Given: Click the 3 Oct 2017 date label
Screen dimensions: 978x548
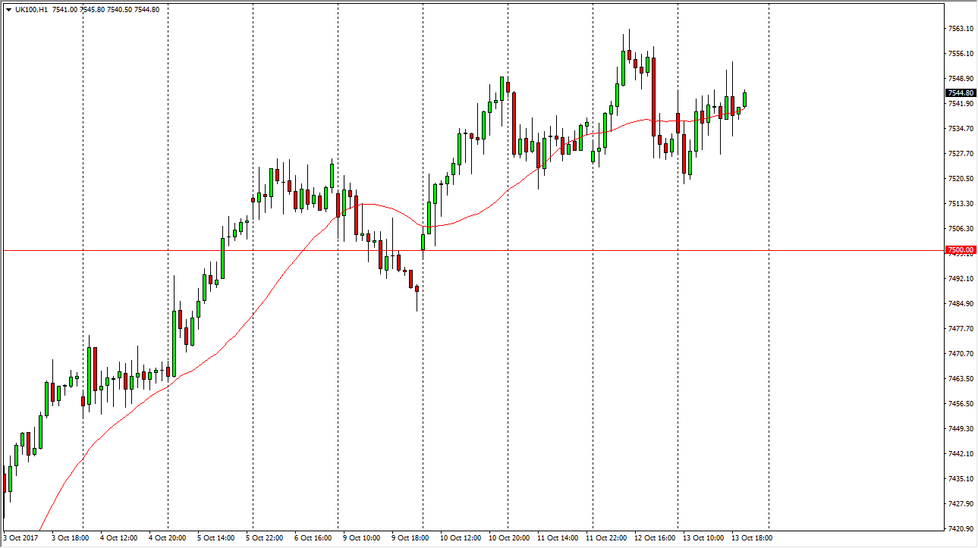Looking at the screenshot, I should click(21, 538).
